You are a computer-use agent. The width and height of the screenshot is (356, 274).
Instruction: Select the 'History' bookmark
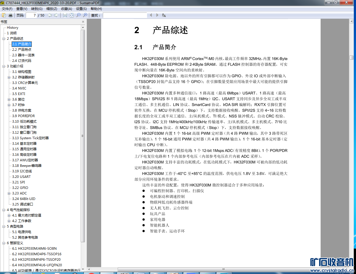(x=12, y=28)
